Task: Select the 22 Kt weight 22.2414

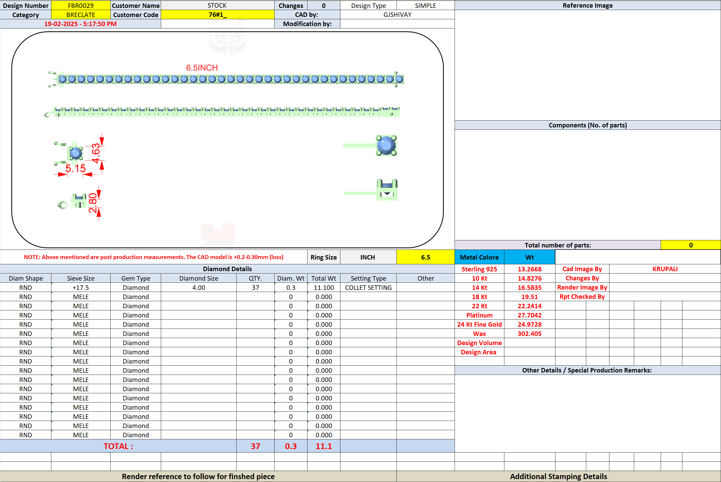Action: point(530,306)
